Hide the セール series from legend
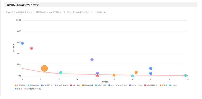 pyautogui.click(x=173, y=85)
